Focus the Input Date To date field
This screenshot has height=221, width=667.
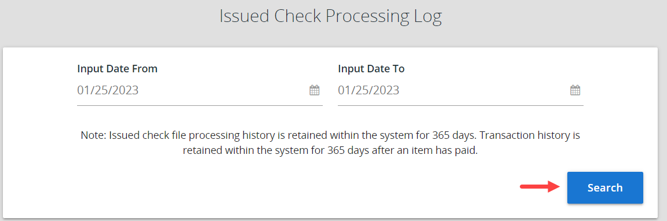click(x=460, y=90)
